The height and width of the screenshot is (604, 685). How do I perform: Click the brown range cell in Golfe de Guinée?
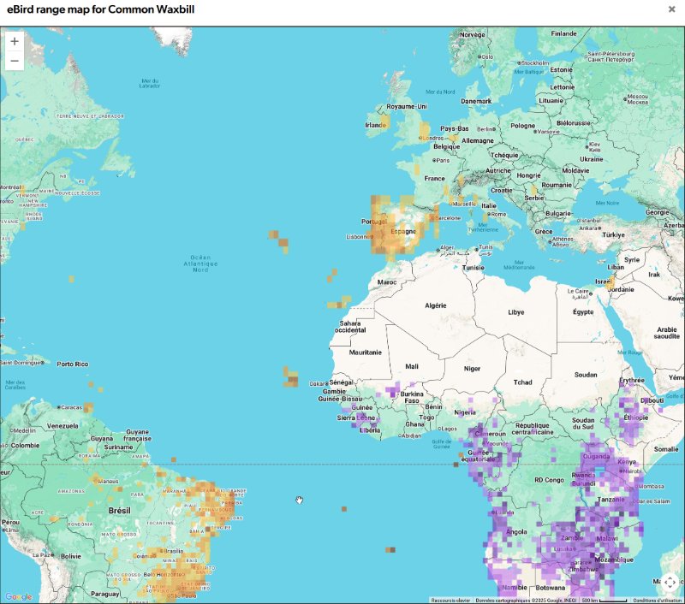pos(456,465)
